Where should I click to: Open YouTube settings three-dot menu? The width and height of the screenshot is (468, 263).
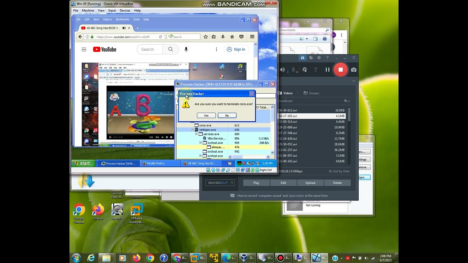click(x=216, y=49)
